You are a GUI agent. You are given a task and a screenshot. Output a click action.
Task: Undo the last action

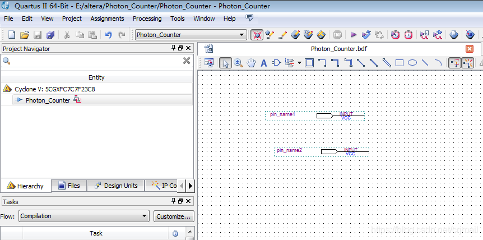click(x=109, y=35)
